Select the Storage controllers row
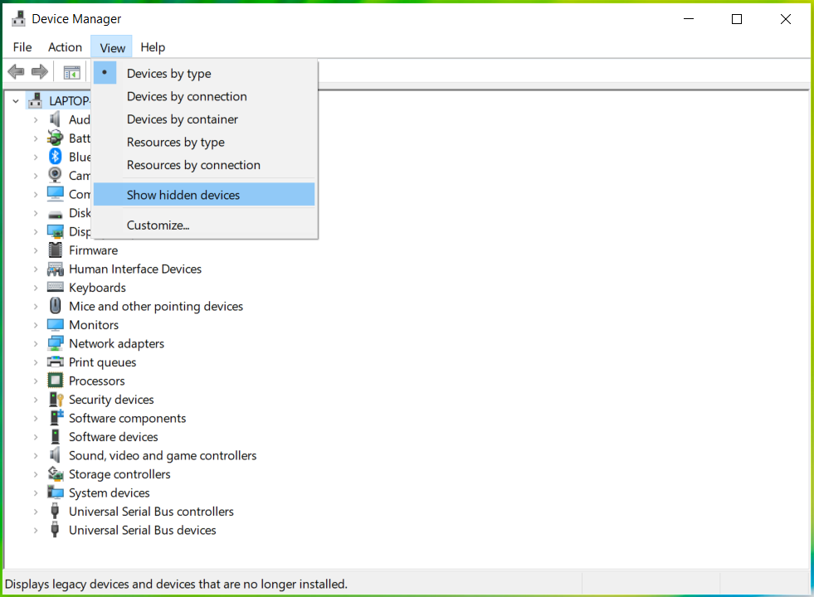Image resolution: width=814 pixels, height=597 pixels. (119, 474)
